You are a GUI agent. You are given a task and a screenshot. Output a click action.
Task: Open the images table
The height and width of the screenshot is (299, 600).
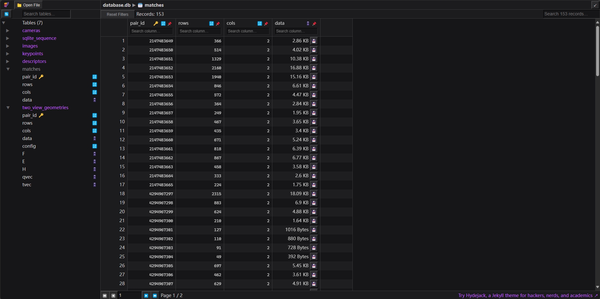(30, 46)
